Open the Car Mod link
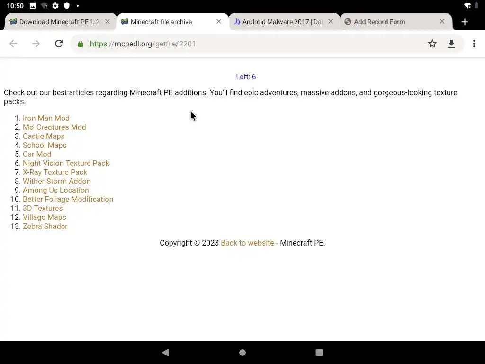The height and width of the screenshot is (364, 485). (37, 154)
